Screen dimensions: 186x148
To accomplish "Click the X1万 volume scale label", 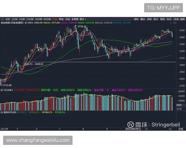I will (x=179, y=109).
